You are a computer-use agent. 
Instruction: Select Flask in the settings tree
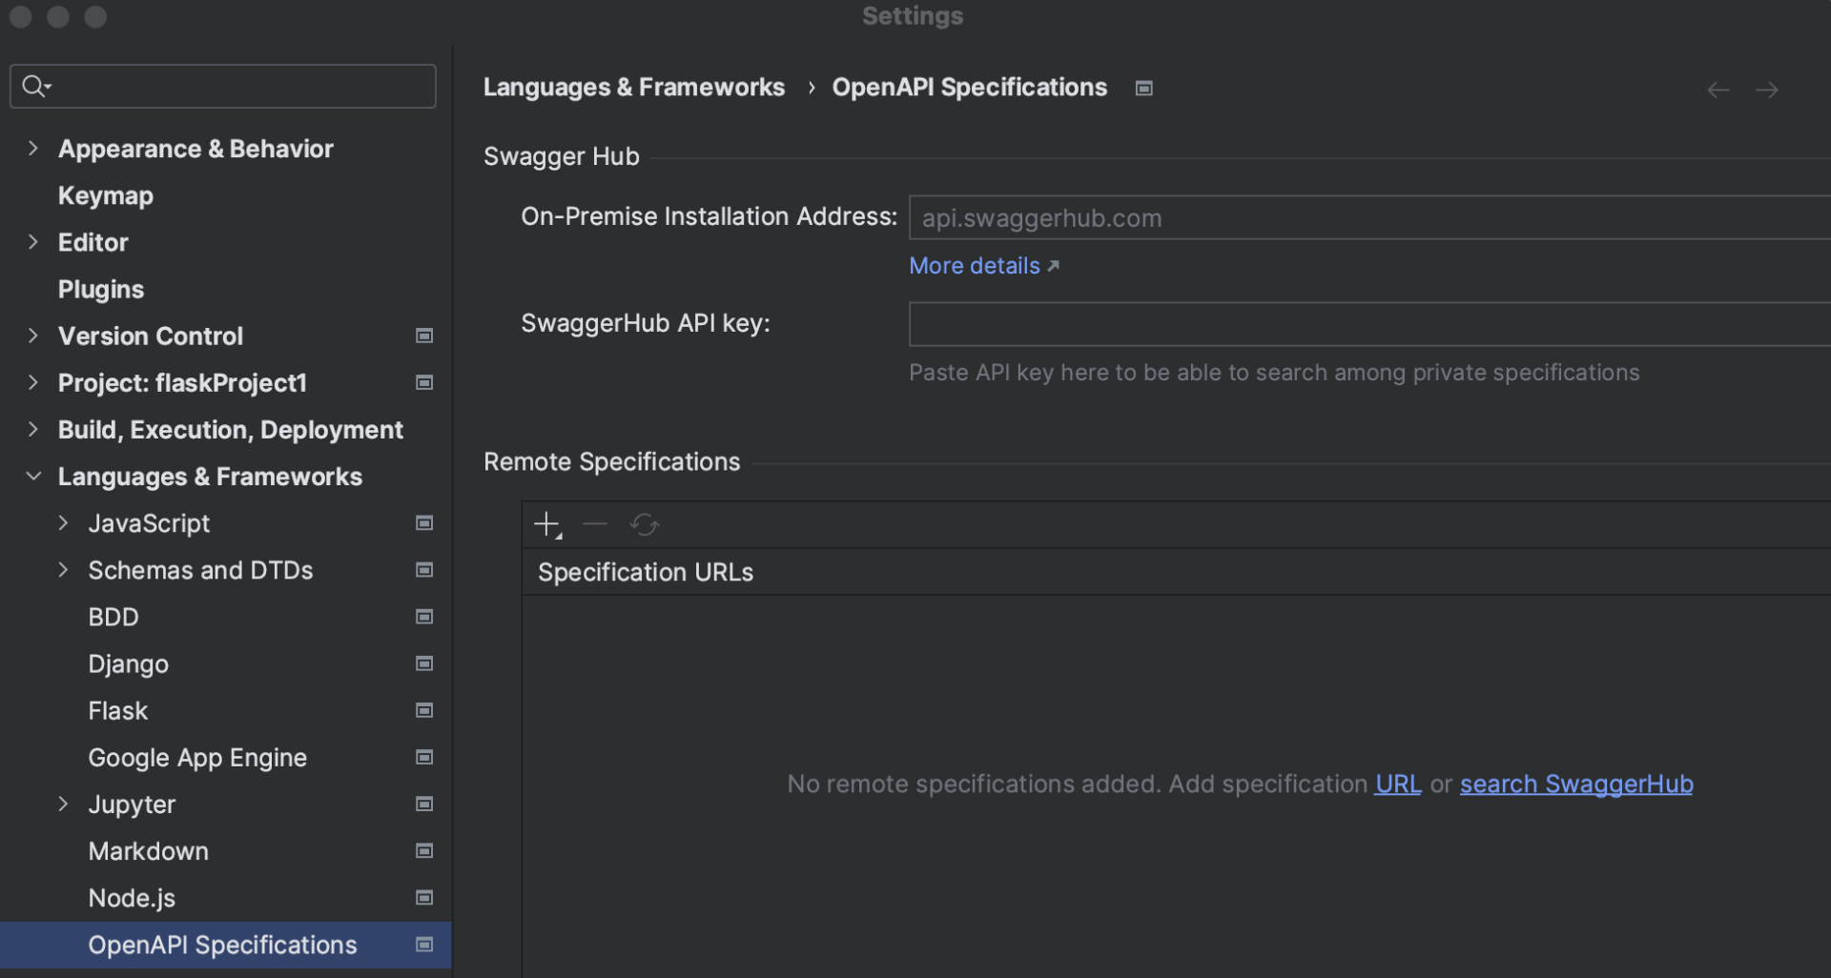pos(118,711)
